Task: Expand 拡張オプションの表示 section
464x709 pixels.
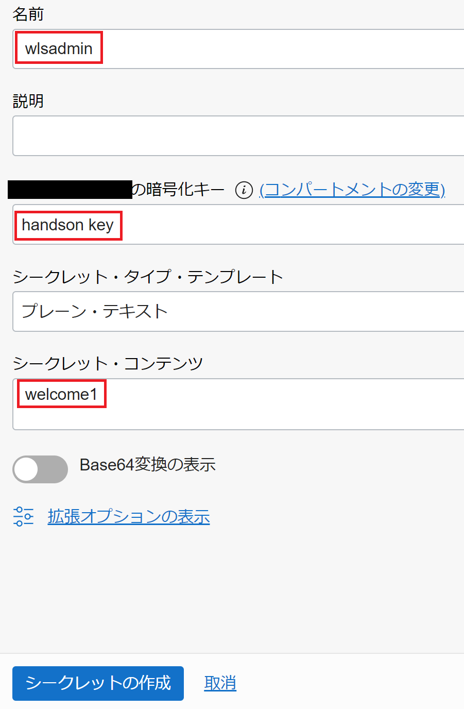Action: click(129, 516)
